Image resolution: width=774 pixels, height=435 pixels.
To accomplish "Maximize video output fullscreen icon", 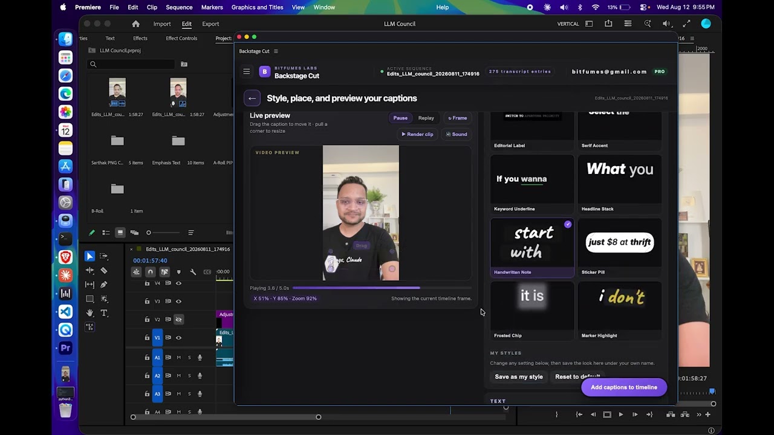I will tap(686, 24).
